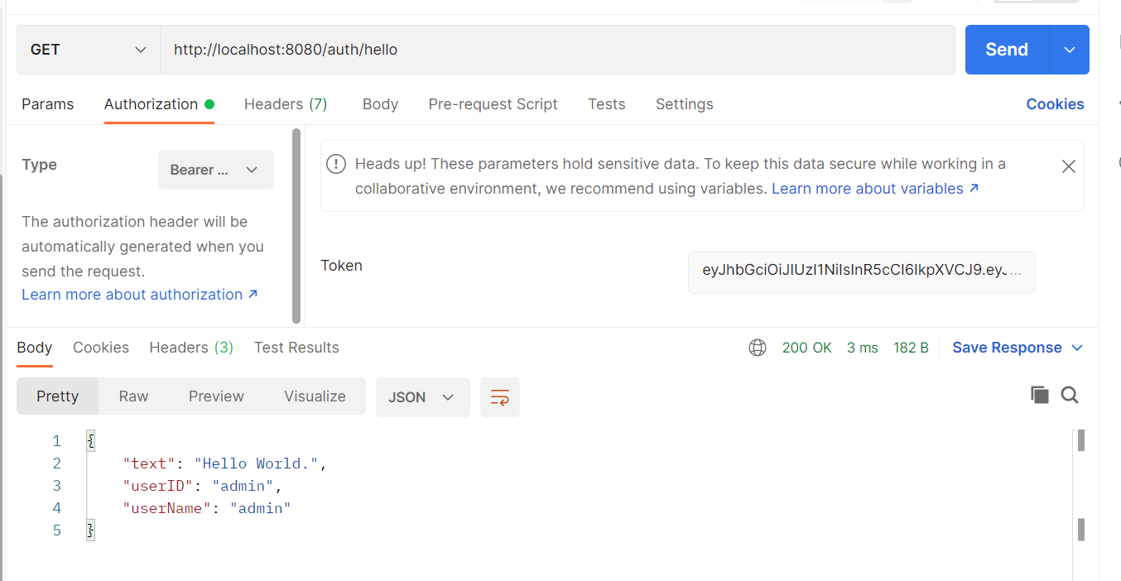Viewport: 1121px width, 581px height.
Task: Open the Test Results tab
Action: 296,348
